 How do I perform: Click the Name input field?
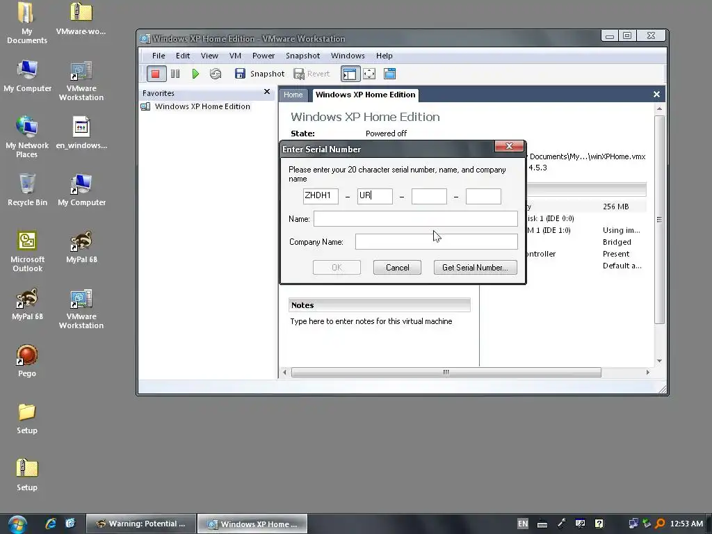(x=416, y=219)
